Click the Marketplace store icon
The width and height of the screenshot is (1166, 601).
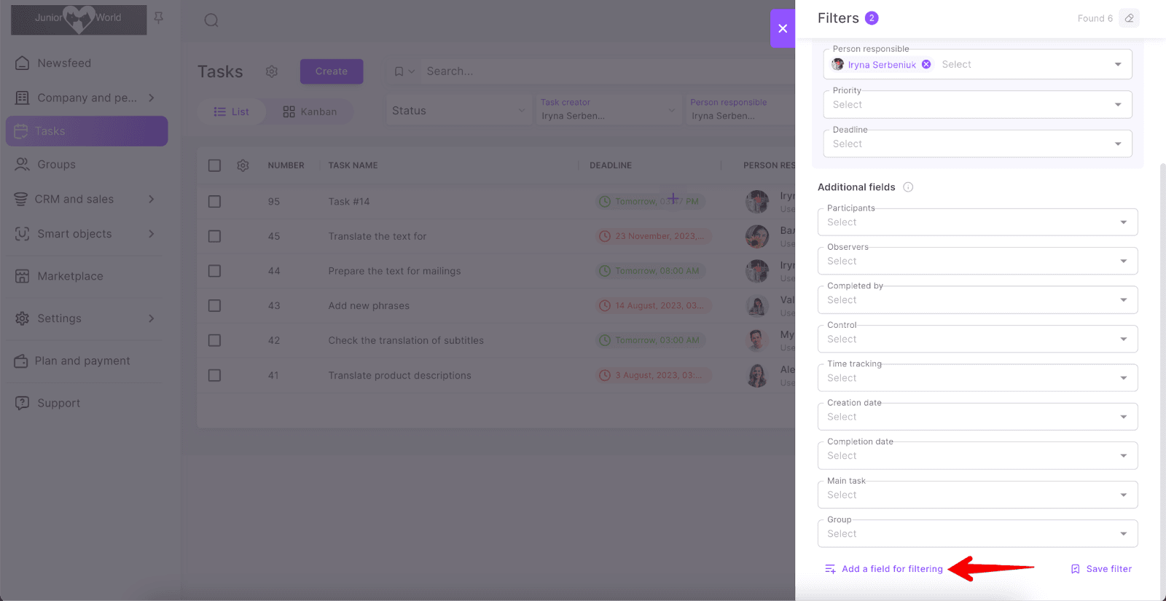[23, 276]
